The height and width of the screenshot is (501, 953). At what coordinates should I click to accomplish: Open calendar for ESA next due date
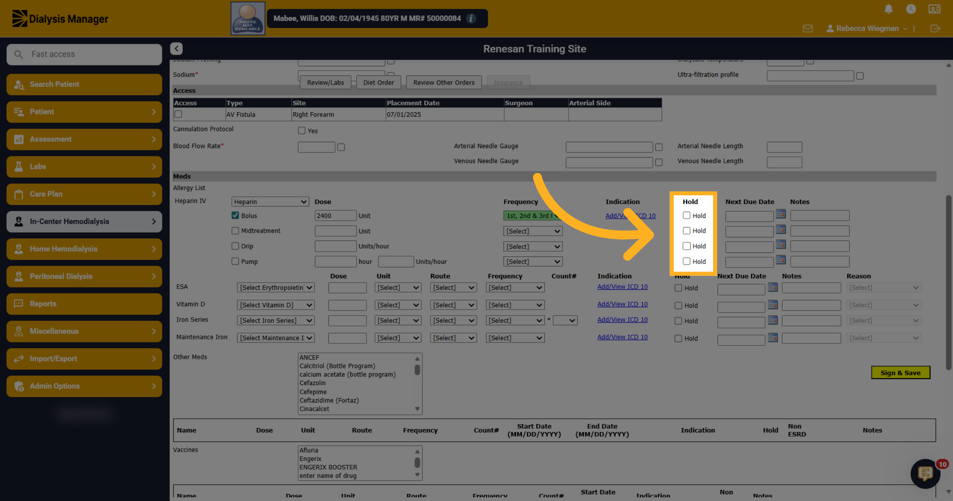[x=773, y=287]
